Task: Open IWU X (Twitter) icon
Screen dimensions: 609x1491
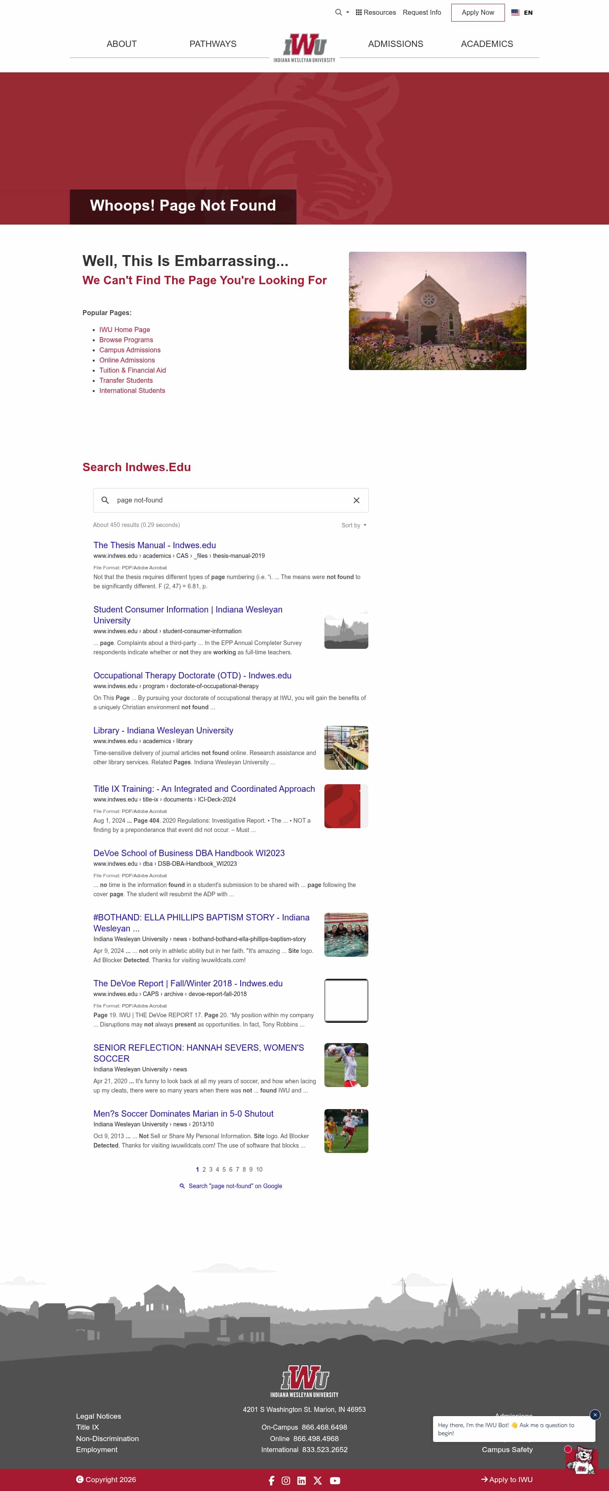Action: coord(318,1480)
